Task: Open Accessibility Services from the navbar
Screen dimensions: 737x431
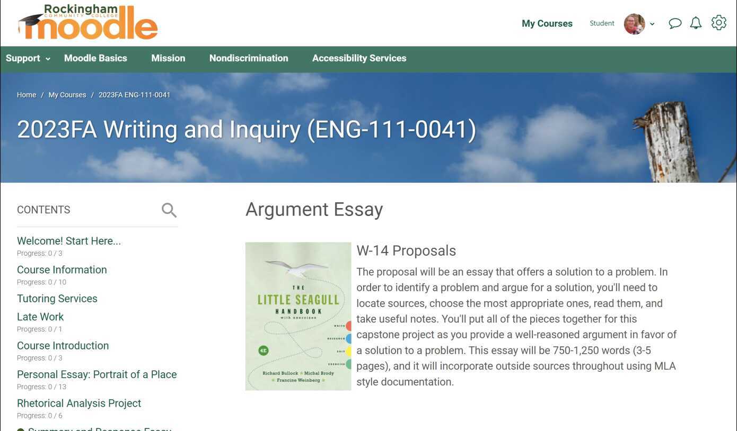Action: point(359,58)
